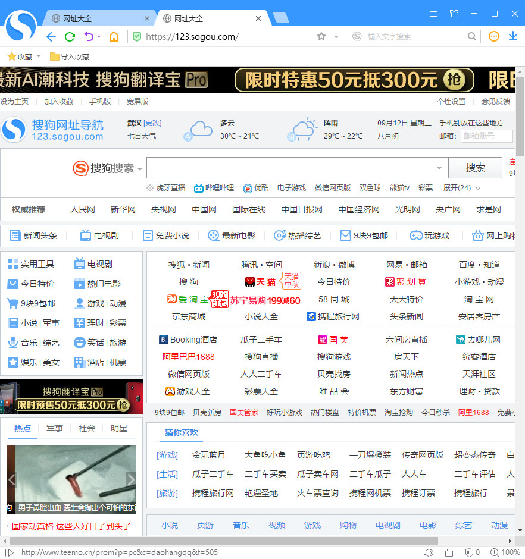The image size is (525, 559).
Task: Click the mute speaker icon in status bar
Action: point(429,552)
